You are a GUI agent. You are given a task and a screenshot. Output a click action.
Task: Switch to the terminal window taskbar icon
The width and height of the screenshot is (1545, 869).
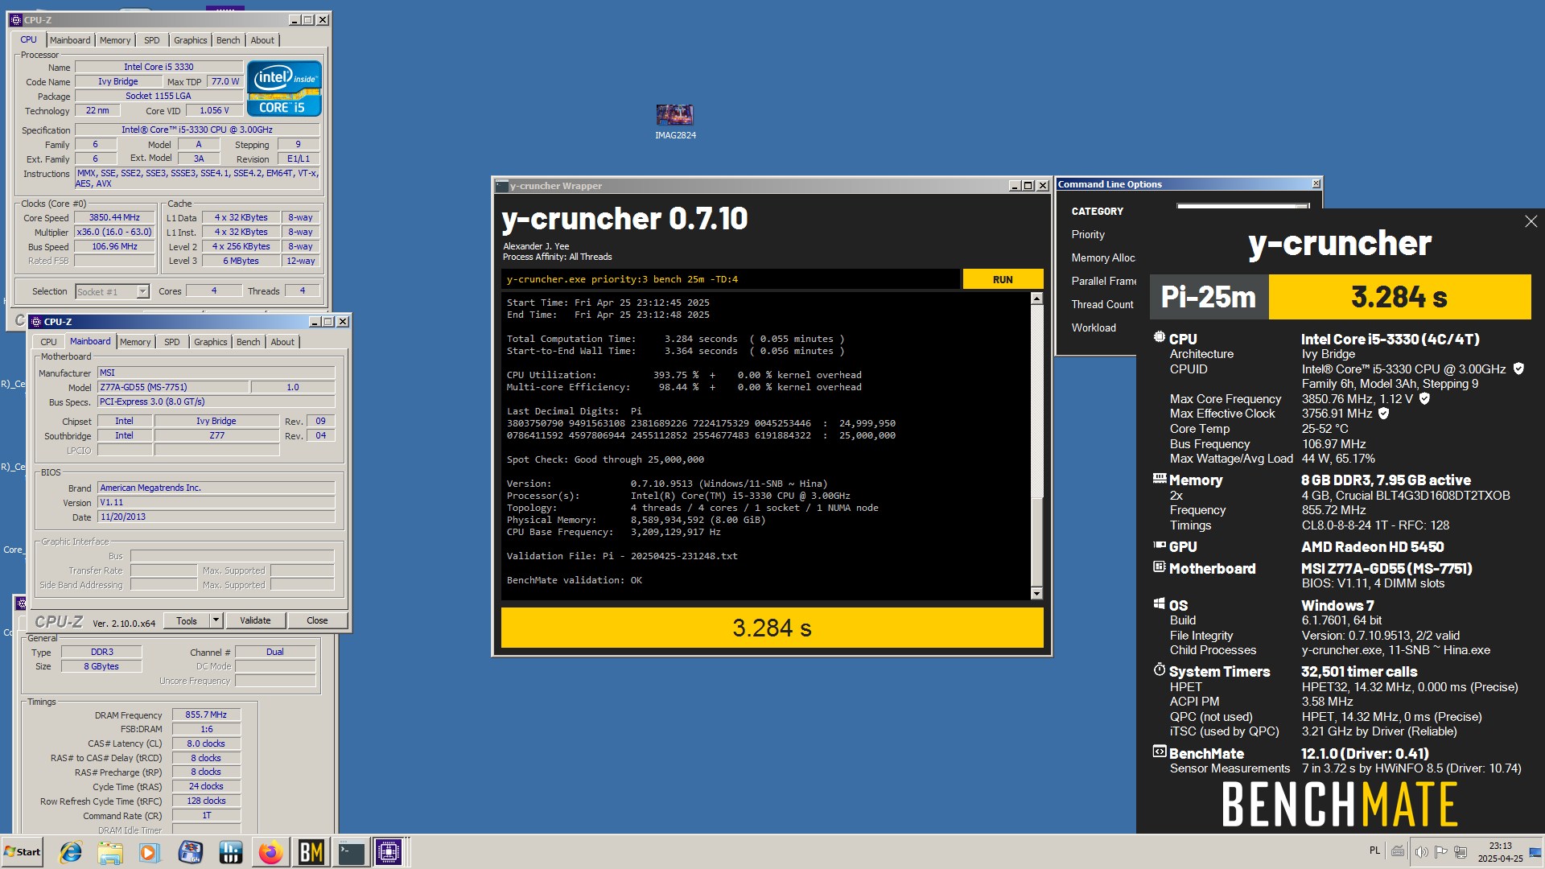pyautogui.click(x=351, y=852)
